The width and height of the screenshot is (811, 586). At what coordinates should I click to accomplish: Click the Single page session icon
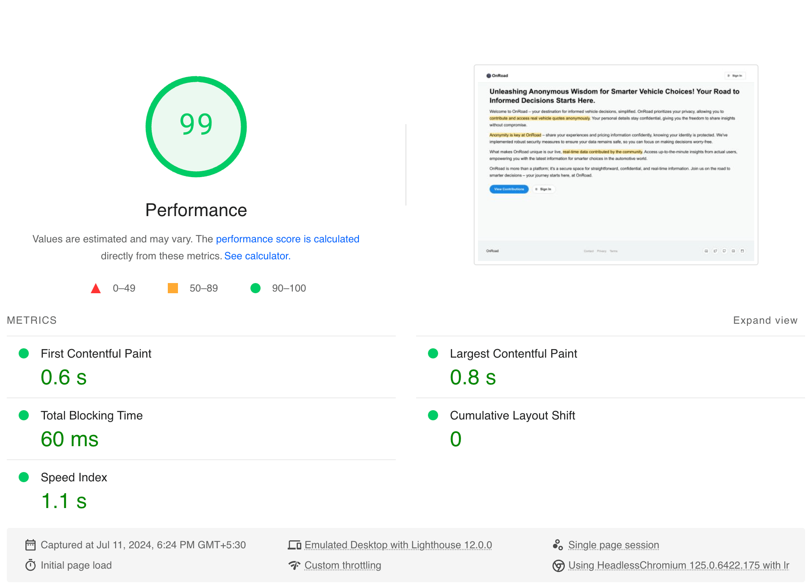point(558,545)
